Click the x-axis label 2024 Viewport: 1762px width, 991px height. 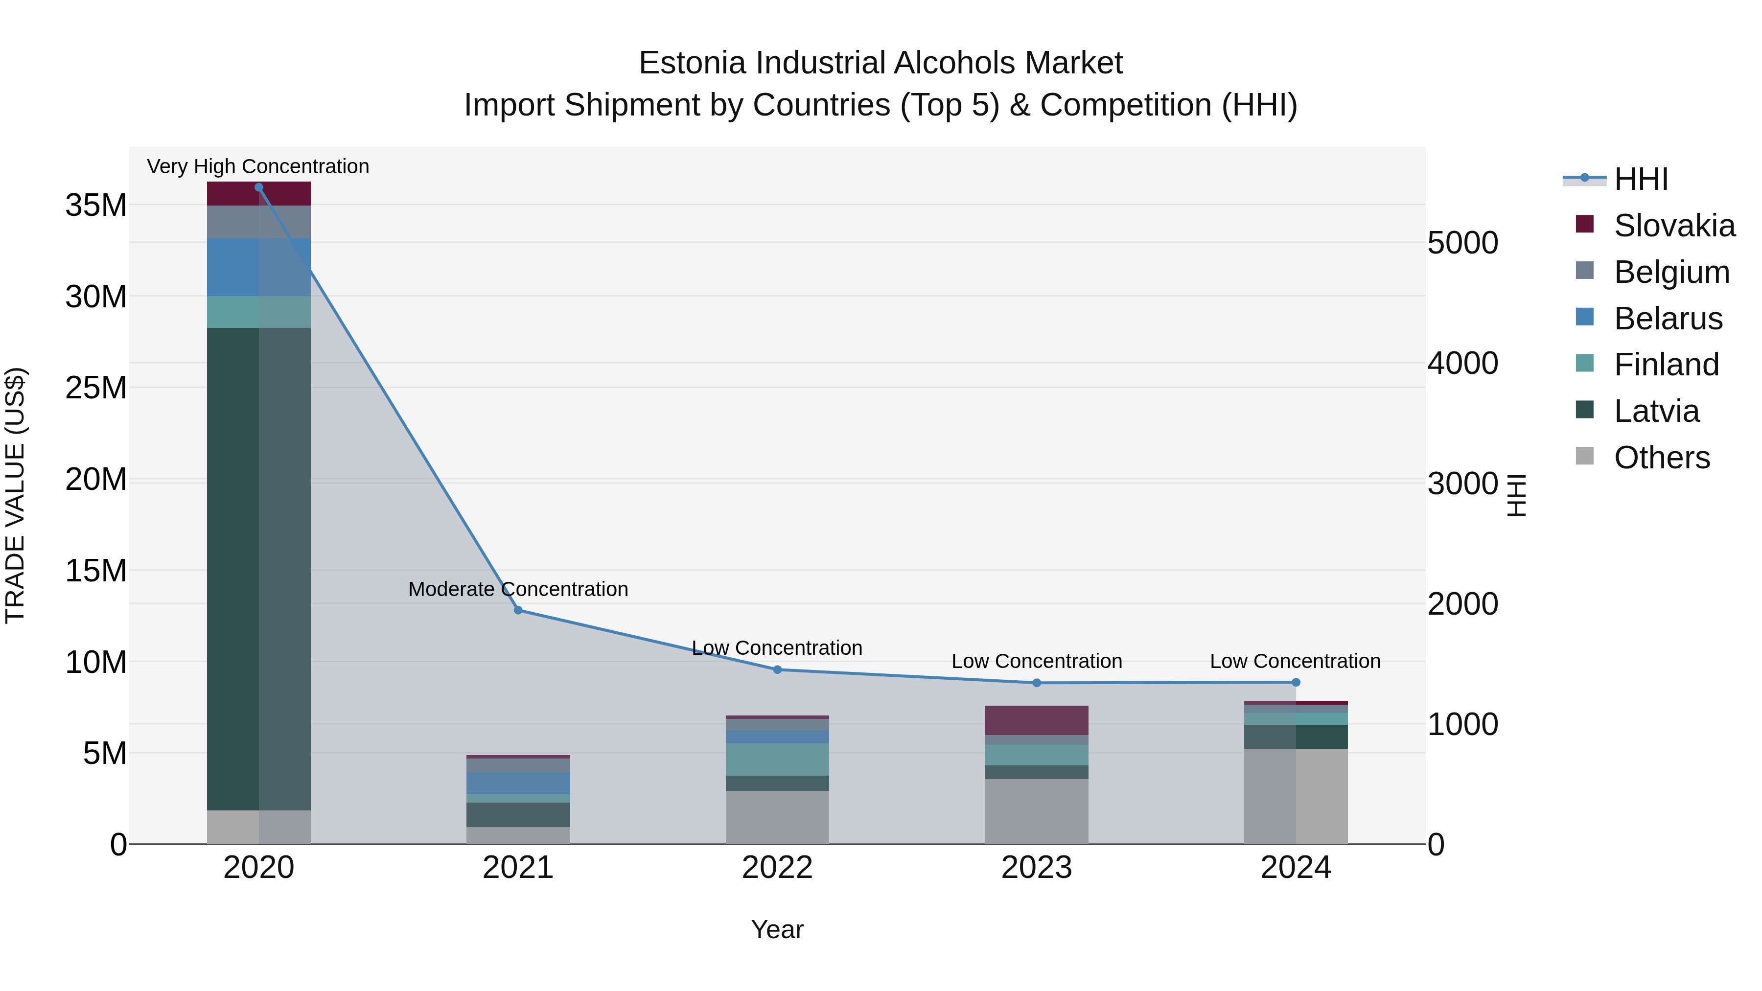point(1296,868)
